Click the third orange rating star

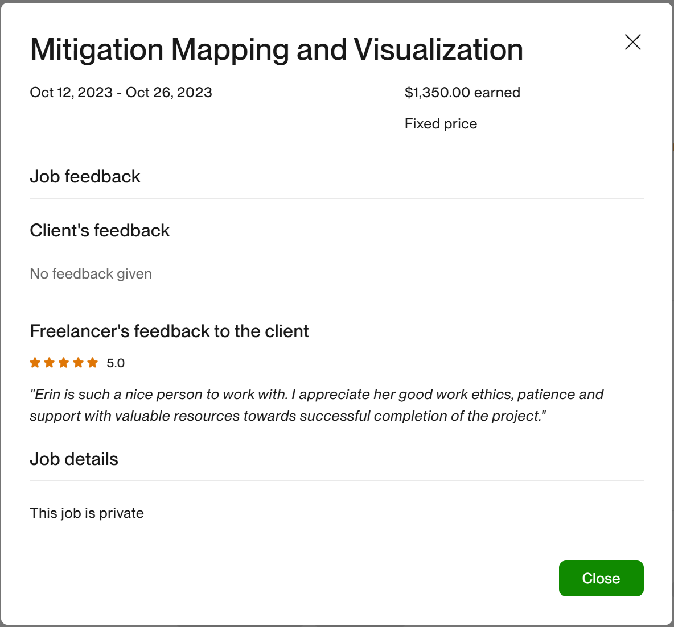point(64,363)
